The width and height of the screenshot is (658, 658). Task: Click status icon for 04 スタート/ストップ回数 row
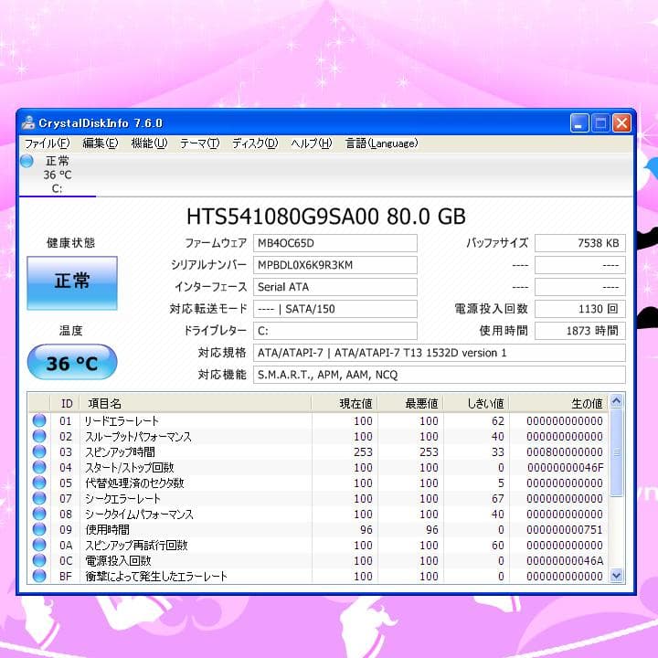(39, 467)
